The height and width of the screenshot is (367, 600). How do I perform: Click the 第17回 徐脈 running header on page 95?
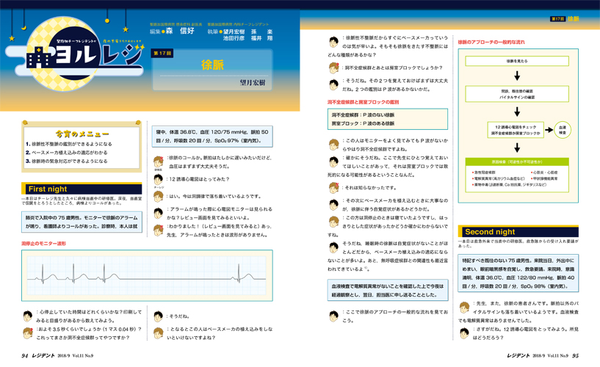click(565, 19)
